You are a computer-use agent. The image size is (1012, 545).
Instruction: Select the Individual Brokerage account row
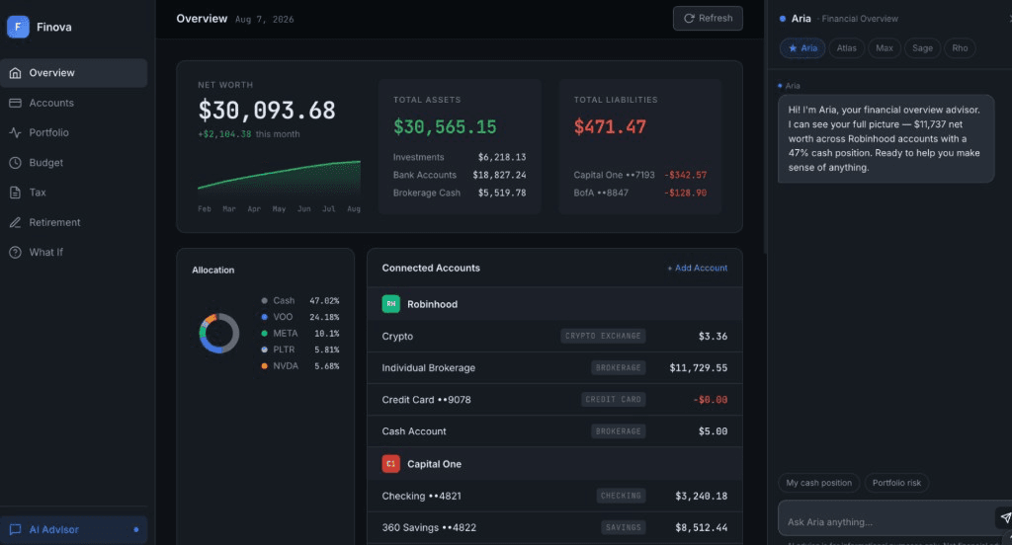[554, 367]
